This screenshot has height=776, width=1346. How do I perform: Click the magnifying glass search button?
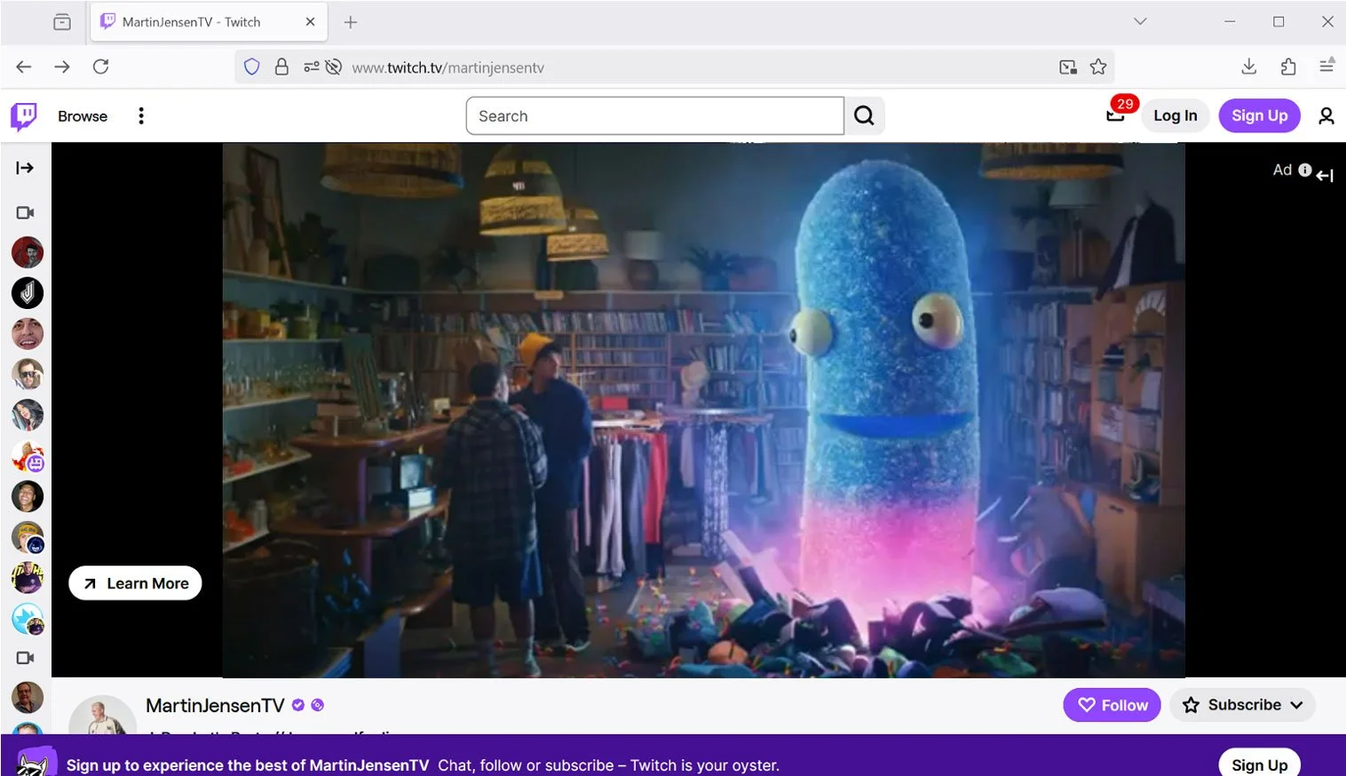pos(864,116)
